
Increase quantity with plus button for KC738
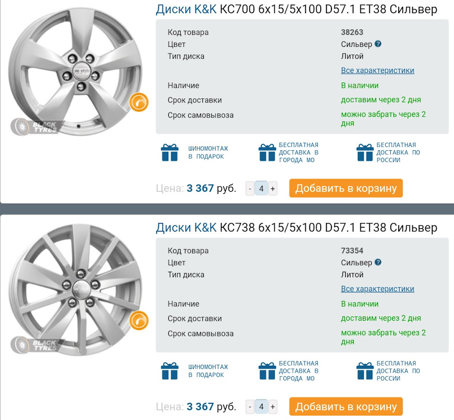click(x=272, y=407)
